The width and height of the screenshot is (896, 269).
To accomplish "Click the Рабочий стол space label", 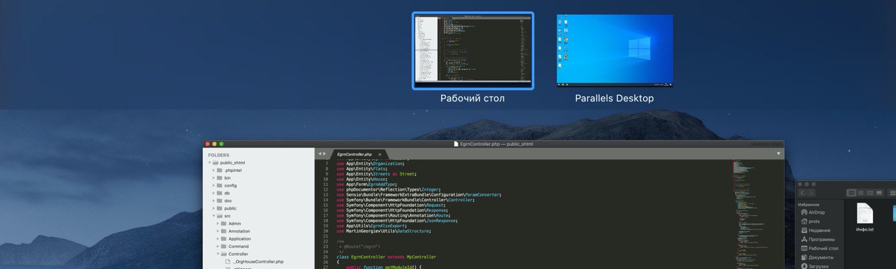I will pyautogui.click(x=472, y=99).
